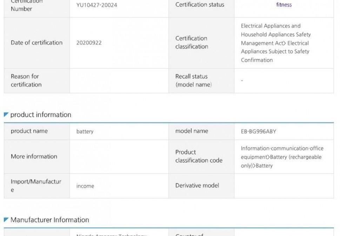Click the 'Product classification code' label

[x=199, y=156]
